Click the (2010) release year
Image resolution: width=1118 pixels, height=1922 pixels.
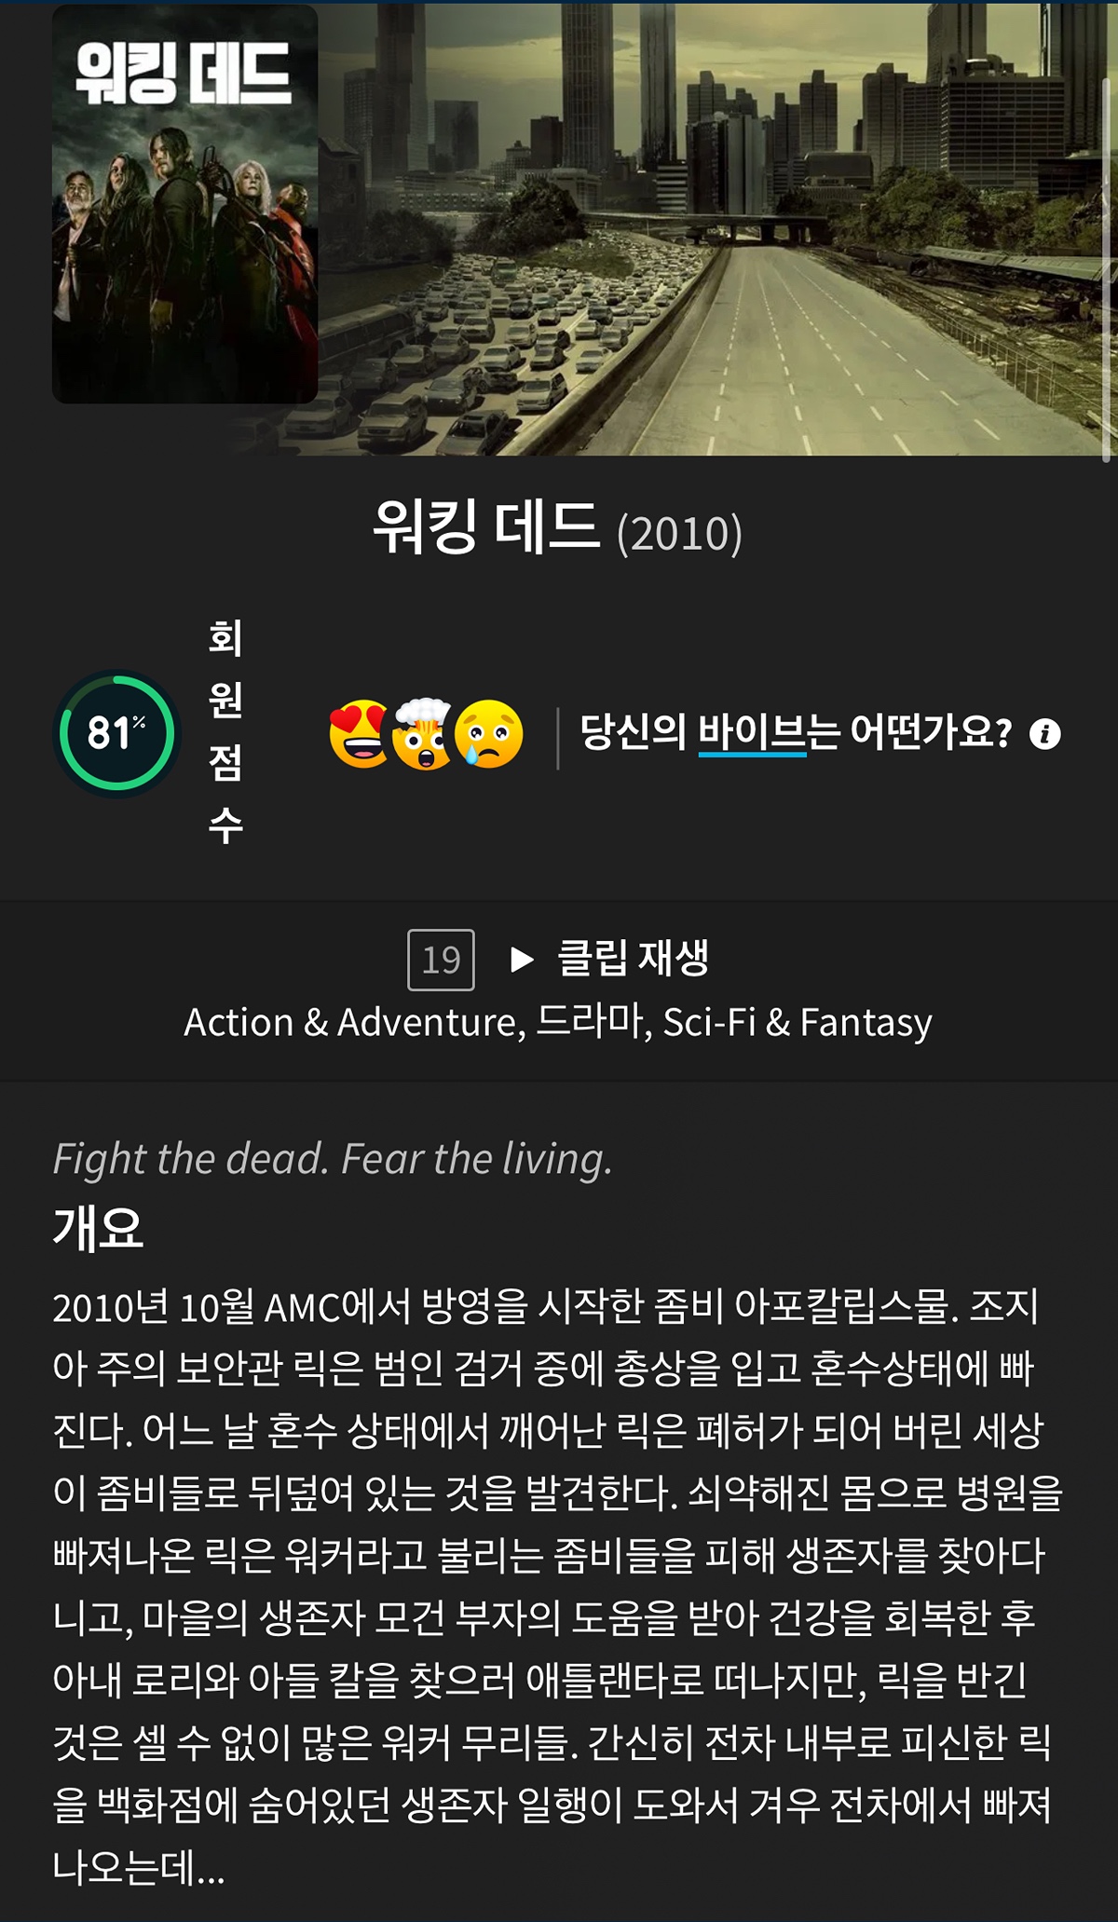[x=680, y=533]
